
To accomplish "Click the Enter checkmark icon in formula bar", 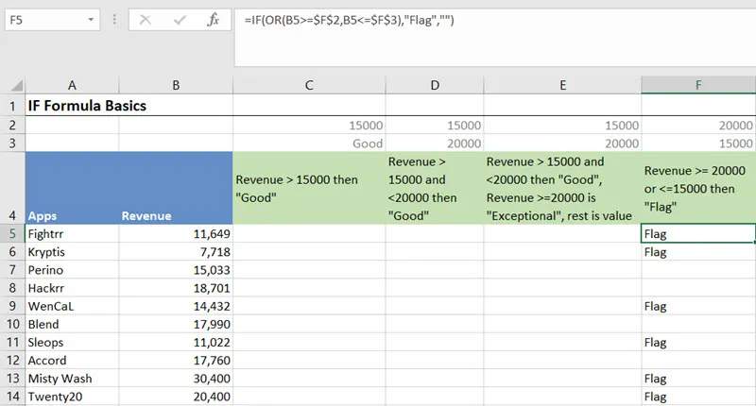I will [x=180, y=19].
